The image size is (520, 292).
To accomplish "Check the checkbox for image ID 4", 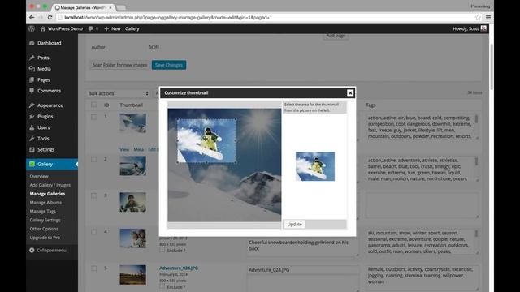I will [x=94, y=232].
